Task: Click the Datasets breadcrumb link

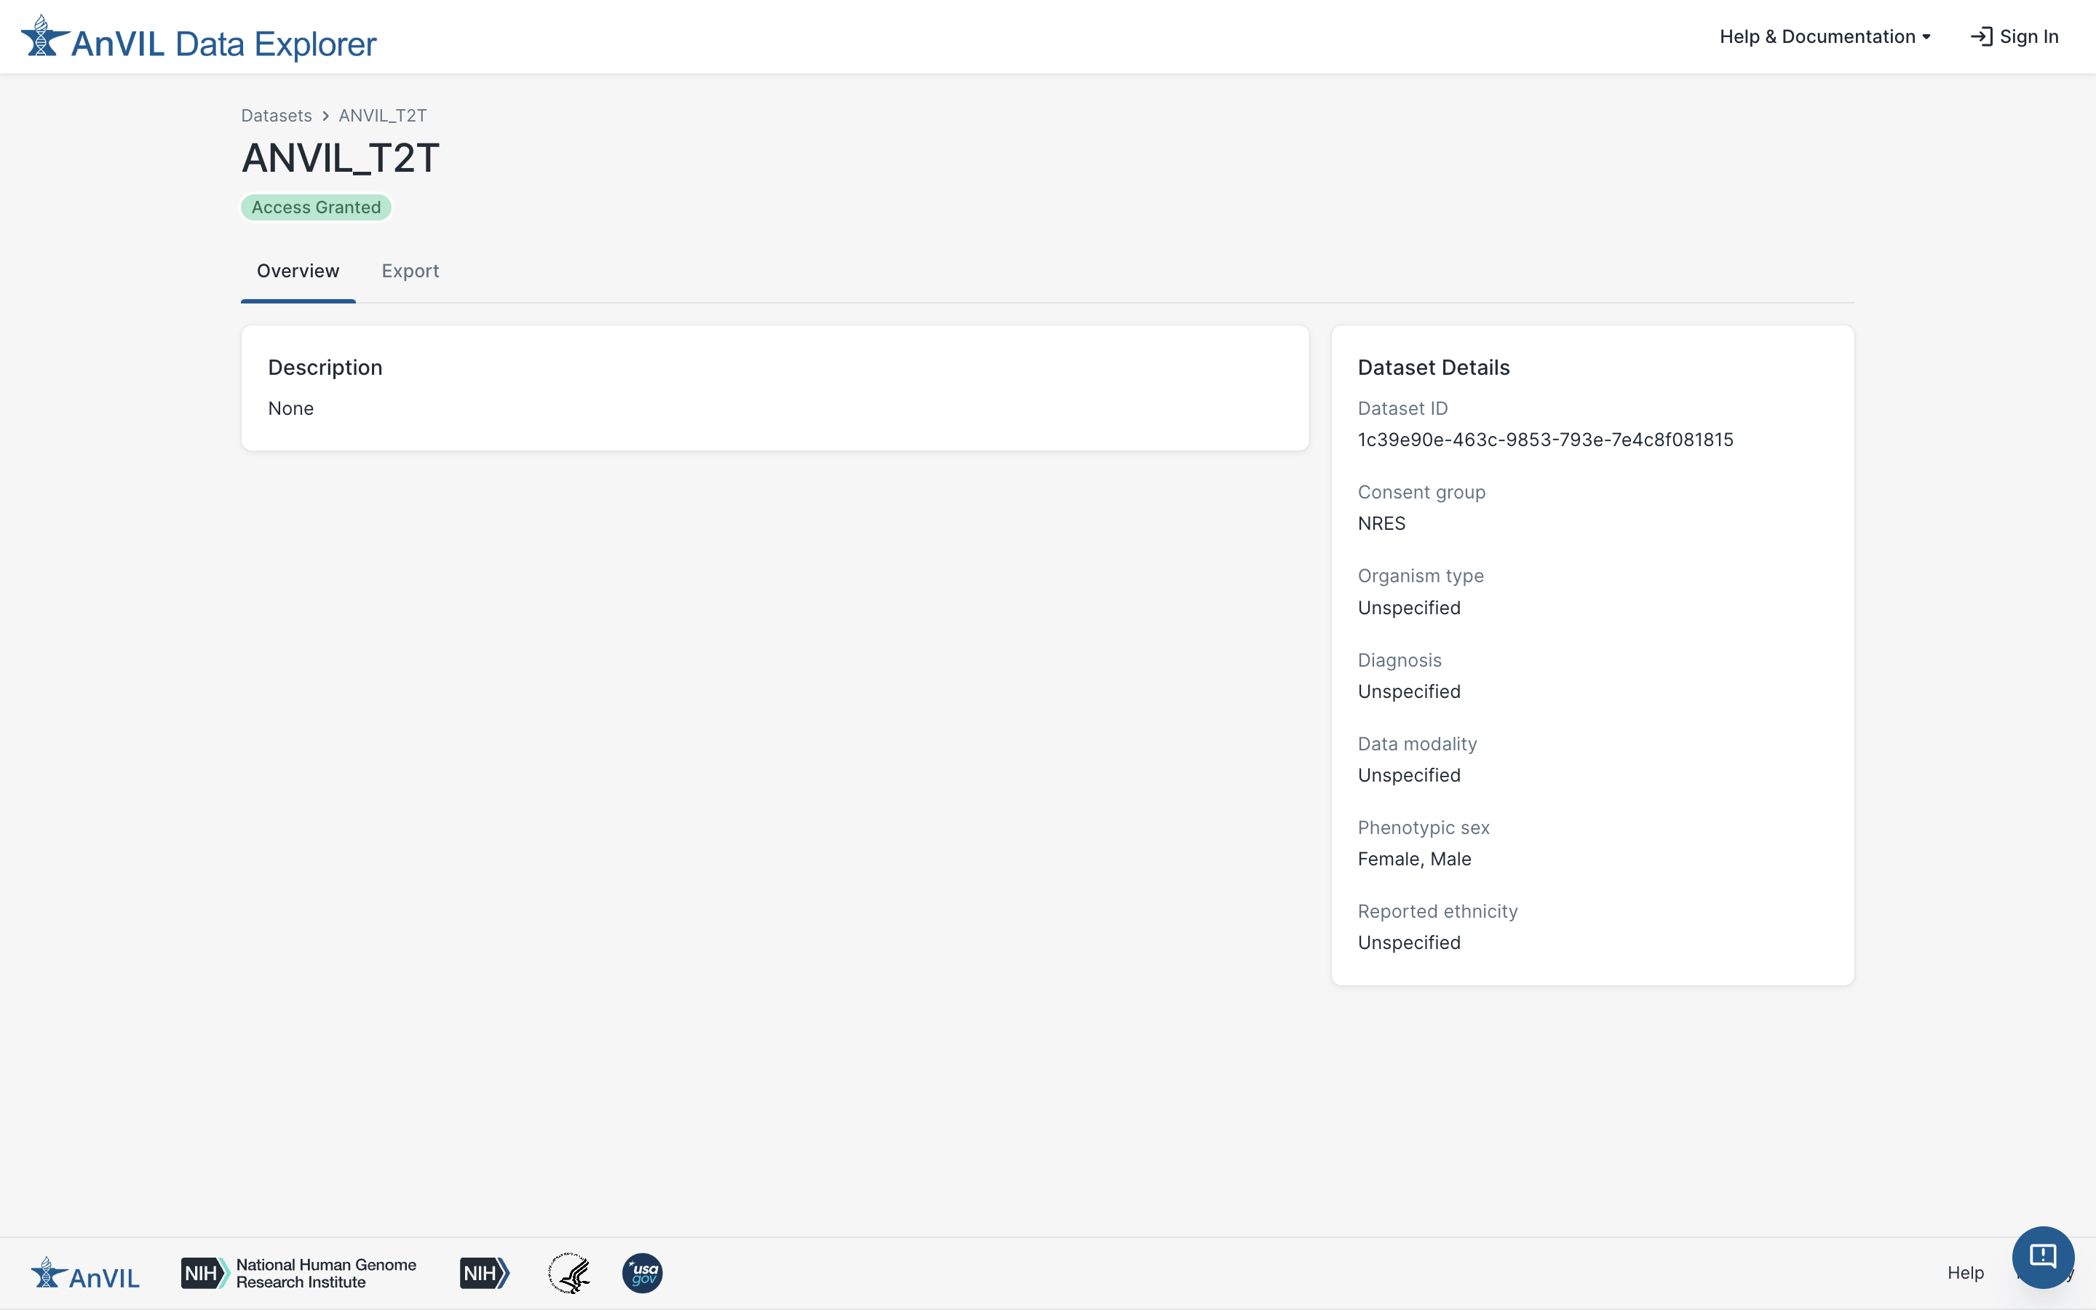Action: [276, 115]
